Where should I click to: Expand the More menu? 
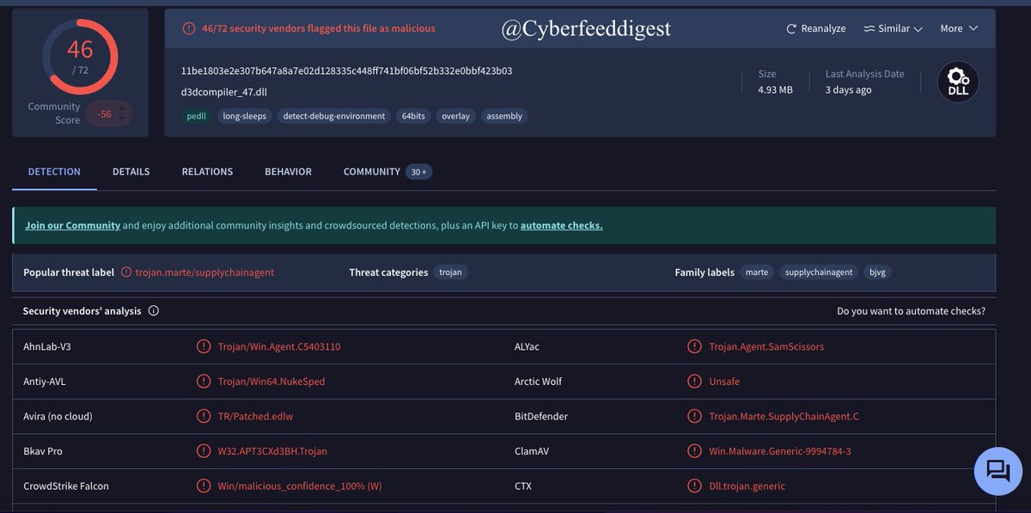coord(959,28)
